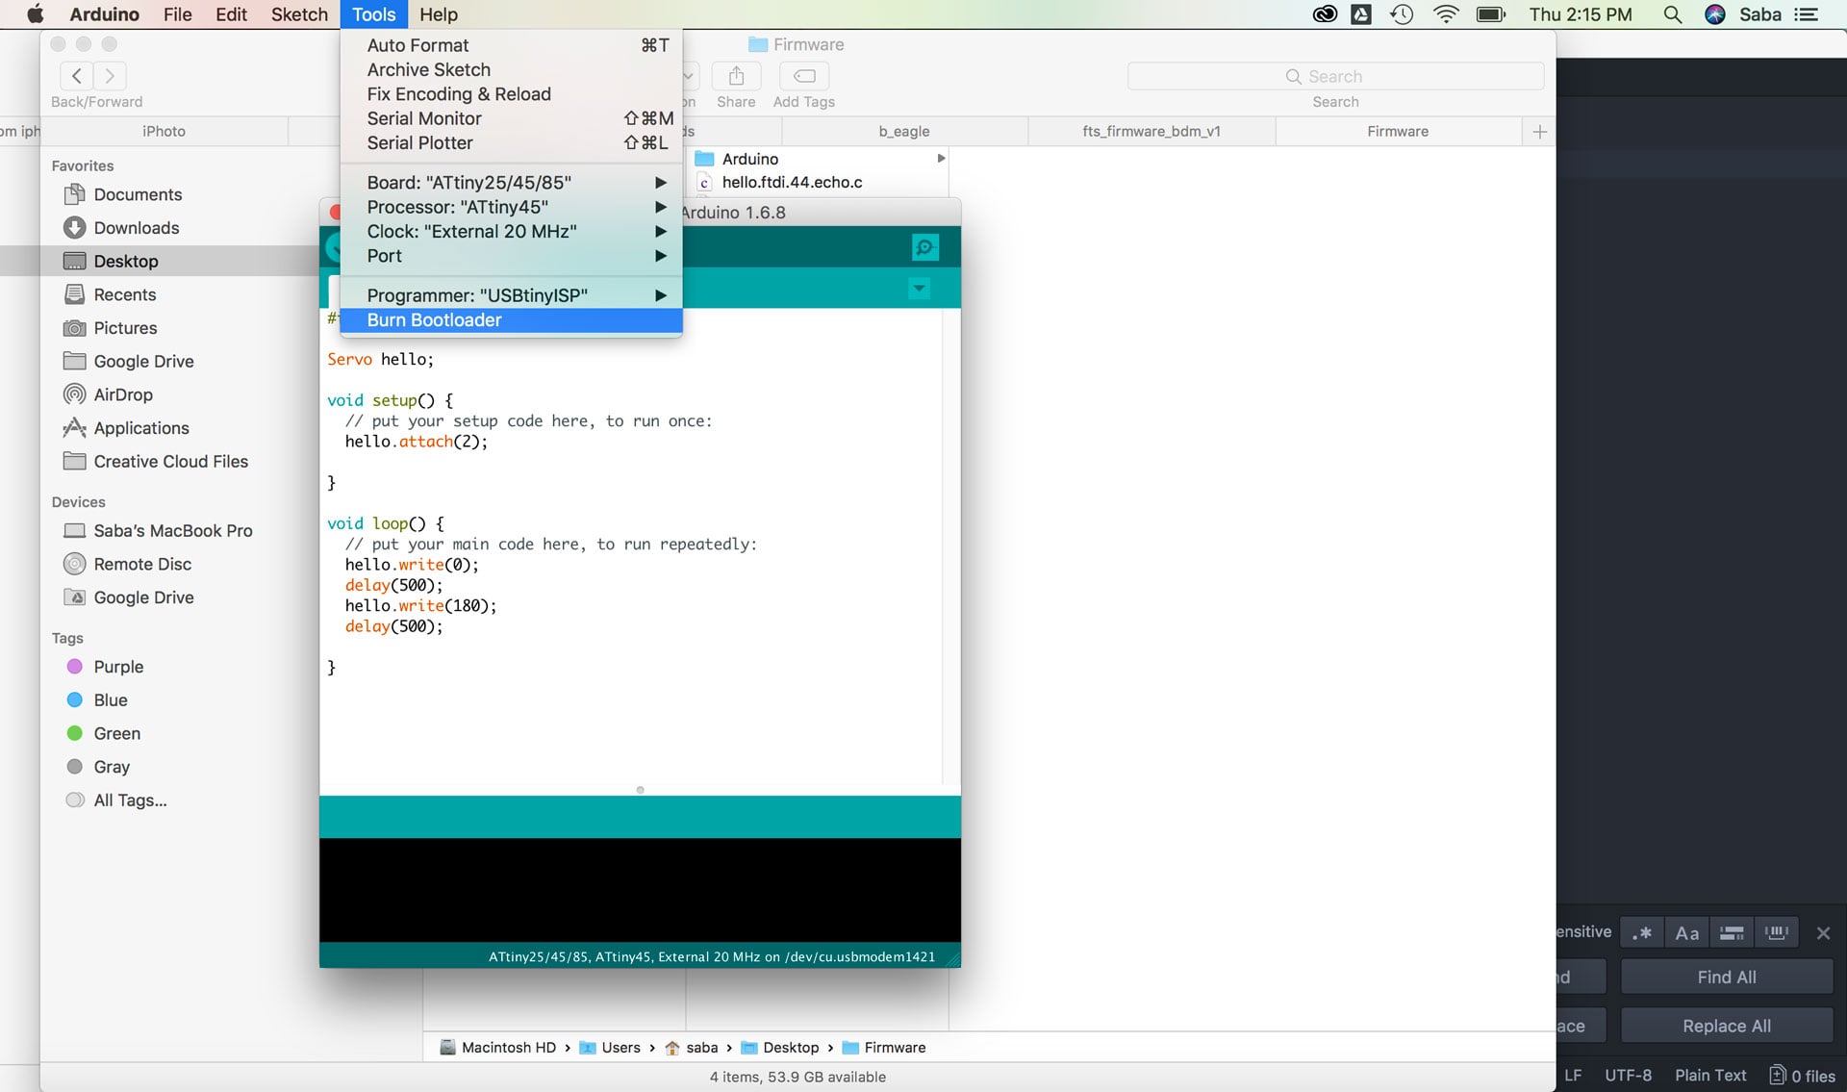Select the Green tag
This screenshot has width=1847, height=1092.
pos(117,733)
